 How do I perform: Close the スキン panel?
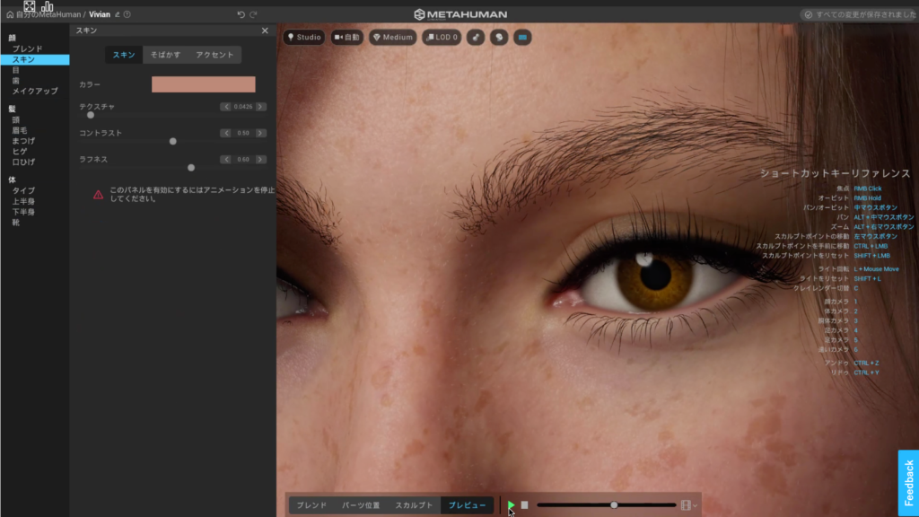[265, 31]
